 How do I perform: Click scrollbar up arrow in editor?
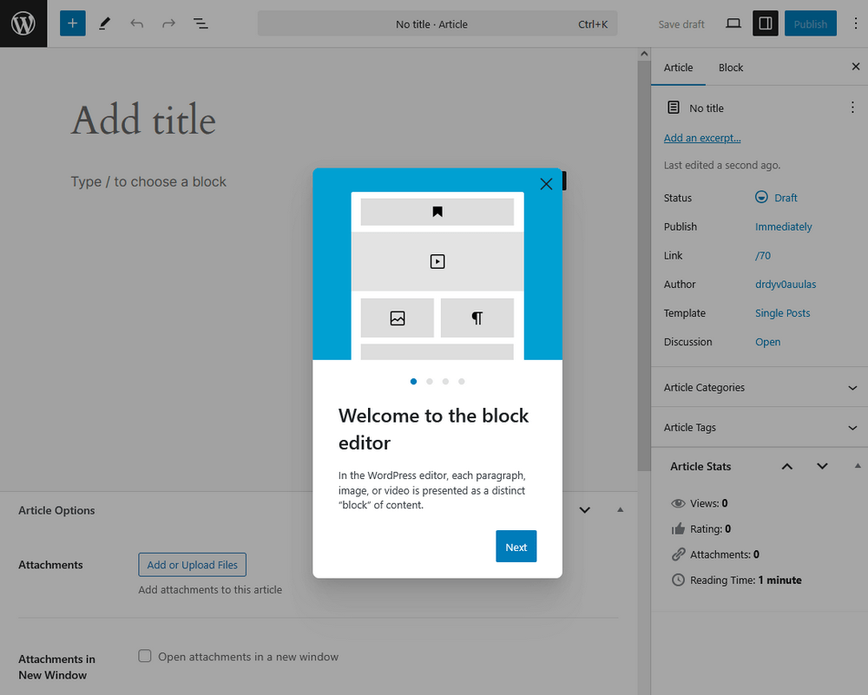coord(644,54)
